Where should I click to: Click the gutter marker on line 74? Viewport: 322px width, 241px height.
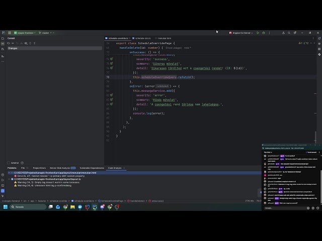[x=112, y=59]
